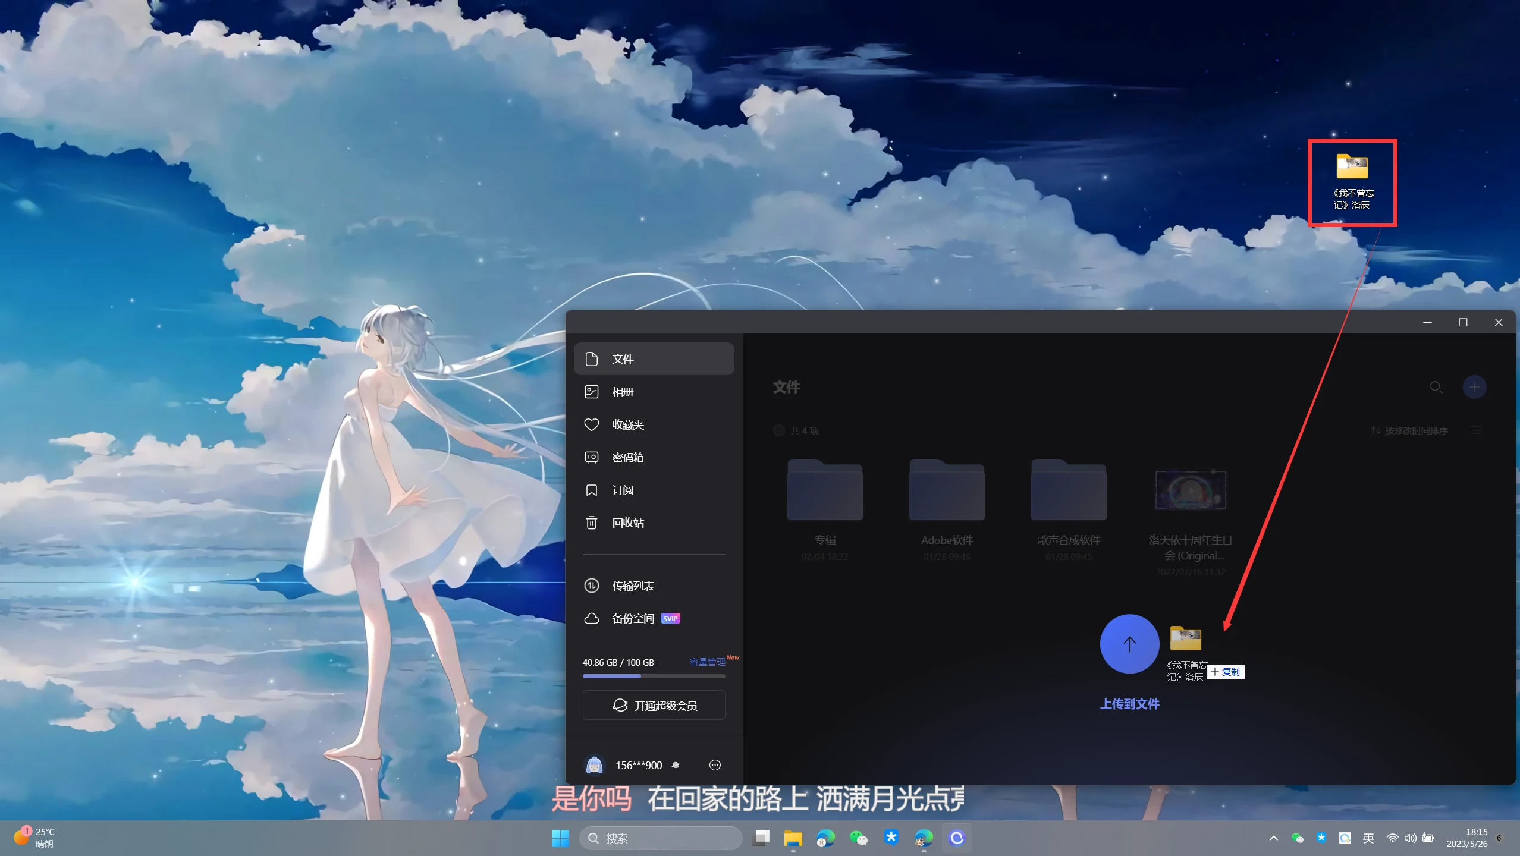
Task: Open the 回收站 recycle bin
Action: pyautogui.click(x=627, y=523)
